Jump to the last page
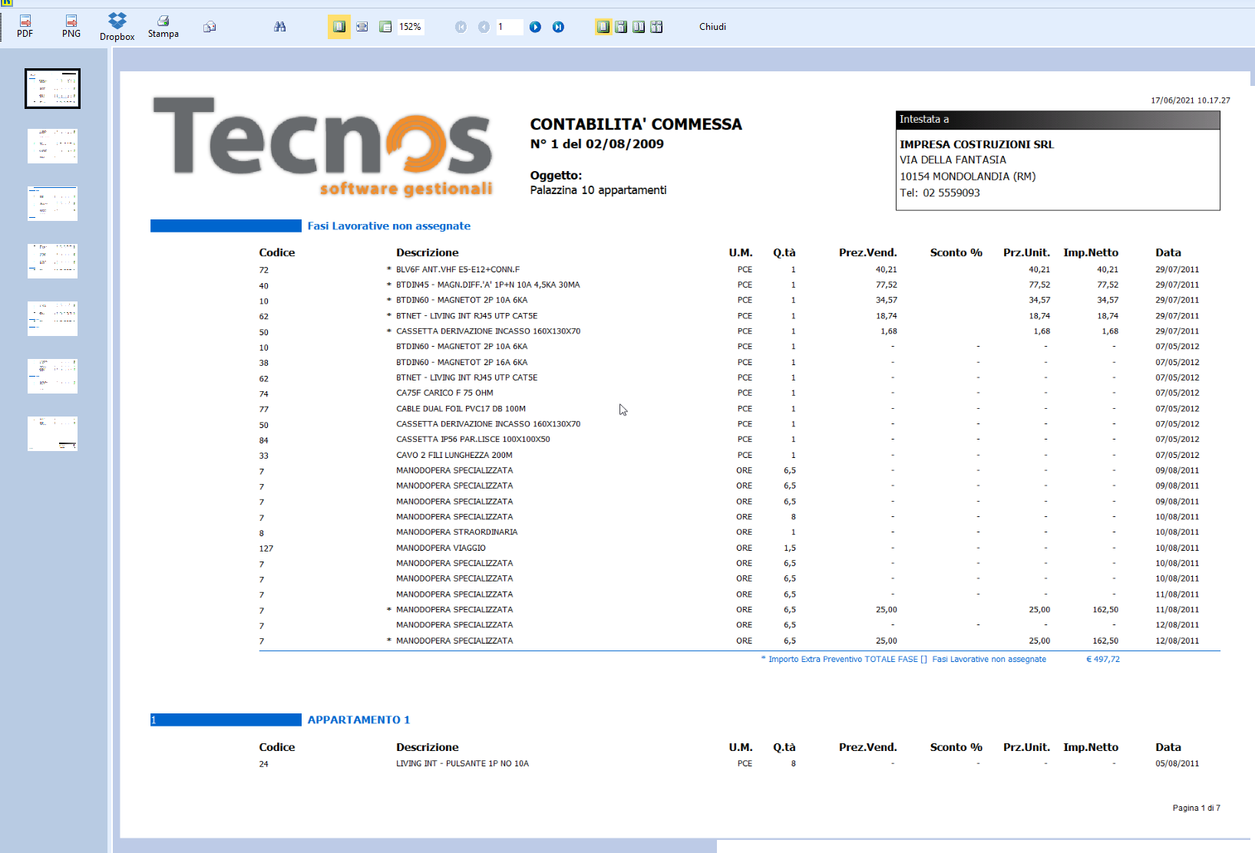Screen dimensions: 1255x853 click(x=558, y=27)
